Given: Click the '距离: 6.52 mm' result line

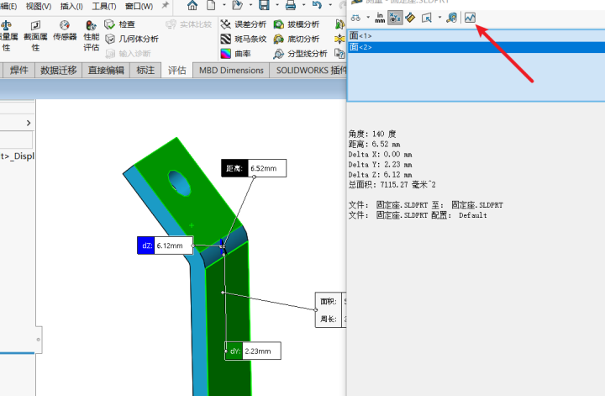Looking at the screenshot, I should (374, 145).
